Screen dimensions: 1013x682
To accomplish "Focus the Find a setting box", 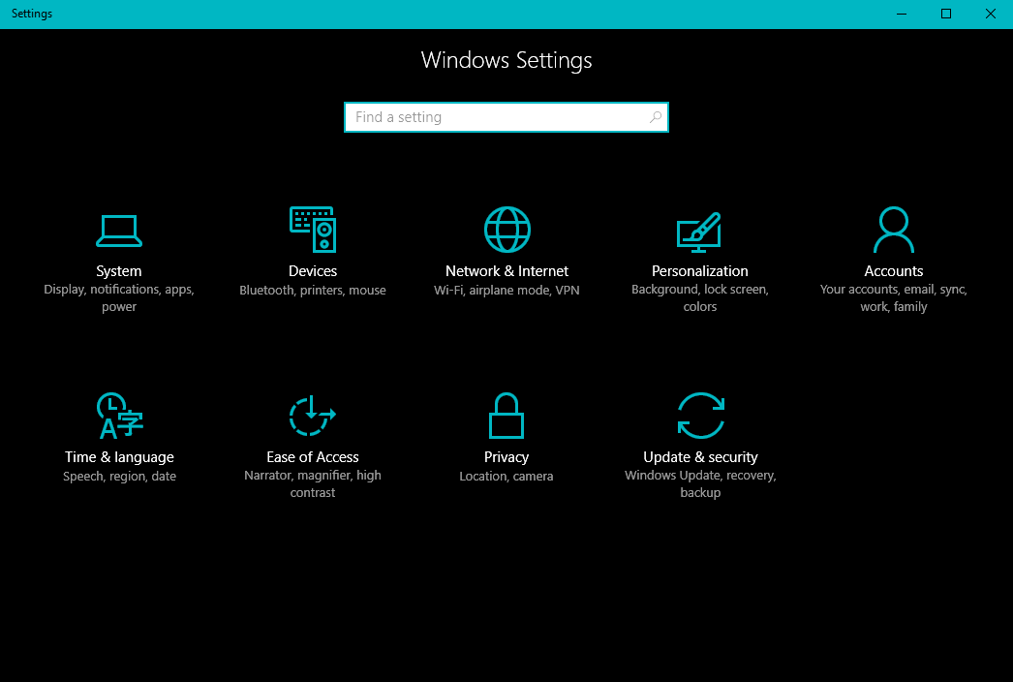I will tap(506, 117).
